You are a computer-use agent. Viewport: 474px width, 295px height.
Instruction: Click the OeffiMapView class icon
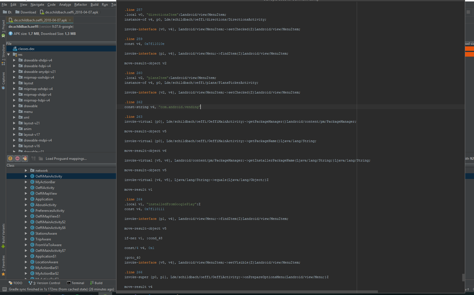[x=32, y=193]
